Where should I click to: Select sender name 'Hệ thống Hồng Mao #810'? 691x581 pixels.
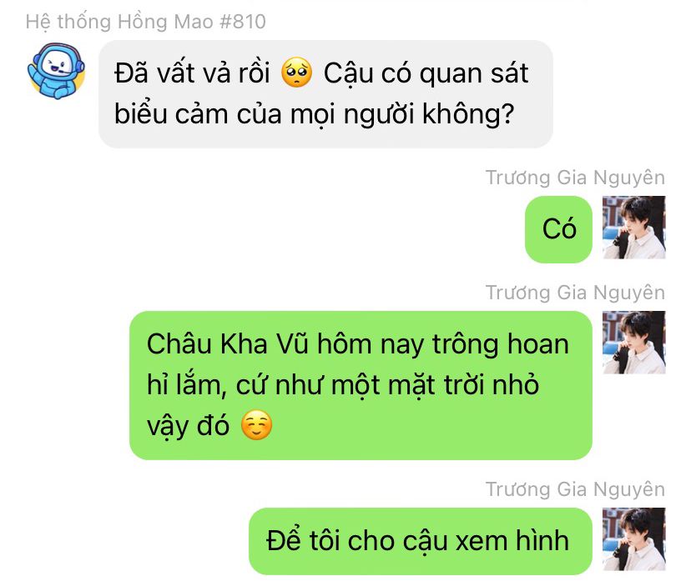(x=146, y=22)
